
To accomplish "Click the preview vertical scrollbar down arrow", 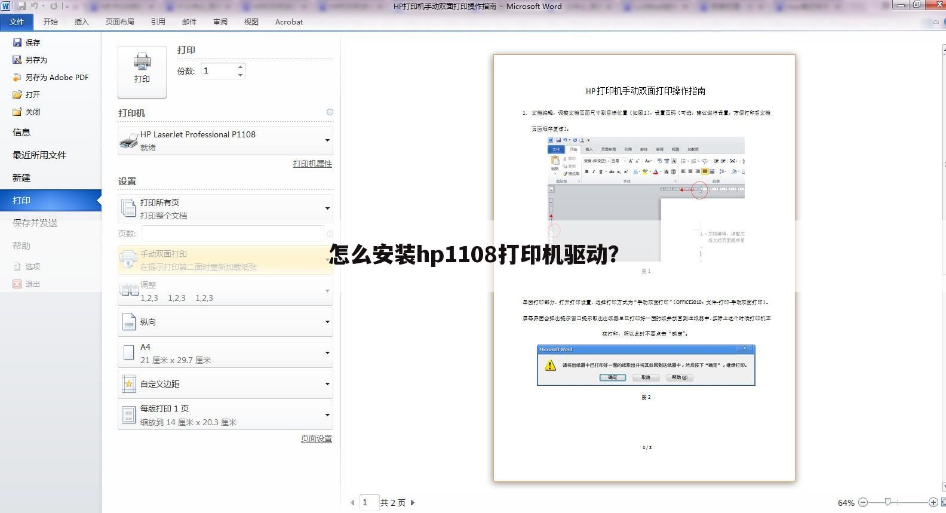I will (x=944, y=487).
